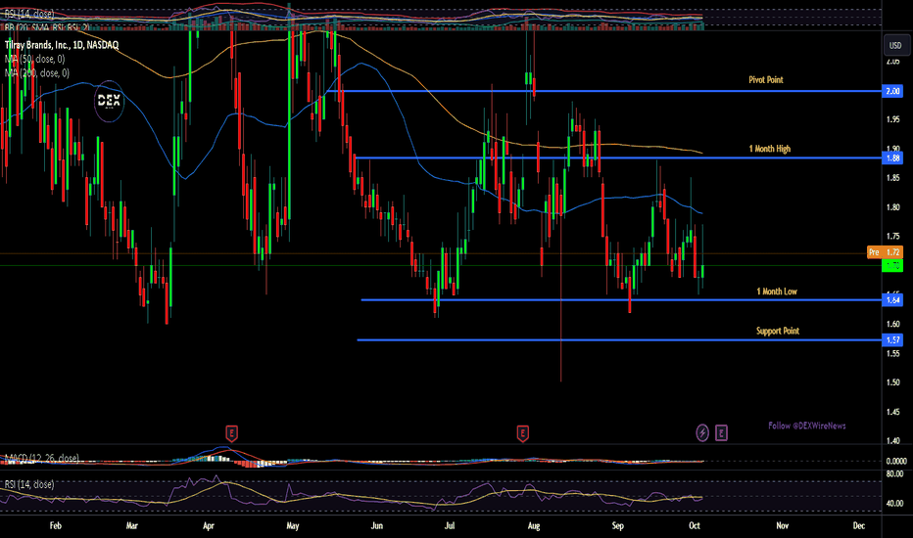Open the USD currency selector

(895, 45)
